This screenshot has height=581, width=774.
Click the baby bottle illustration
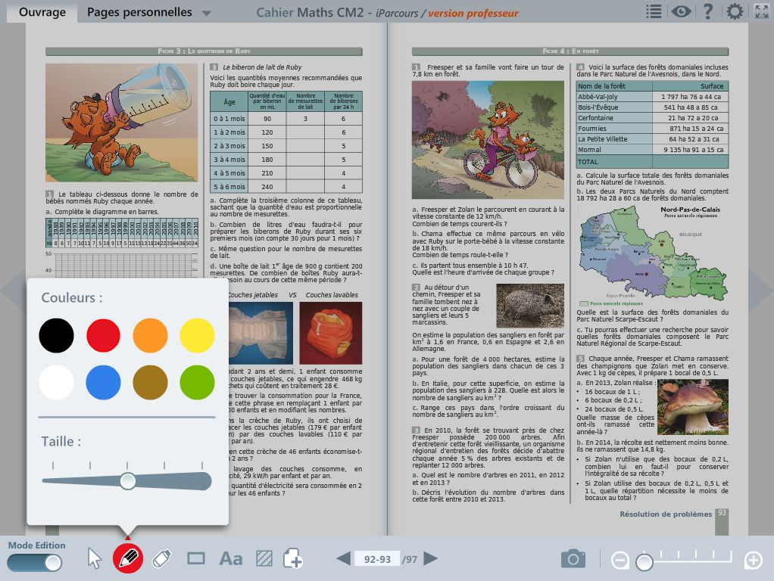121,123
